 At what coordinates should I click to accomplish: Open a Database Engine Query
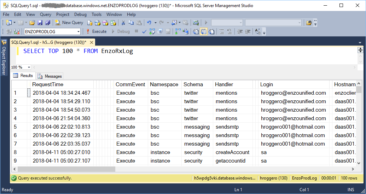tap(90, 23)
